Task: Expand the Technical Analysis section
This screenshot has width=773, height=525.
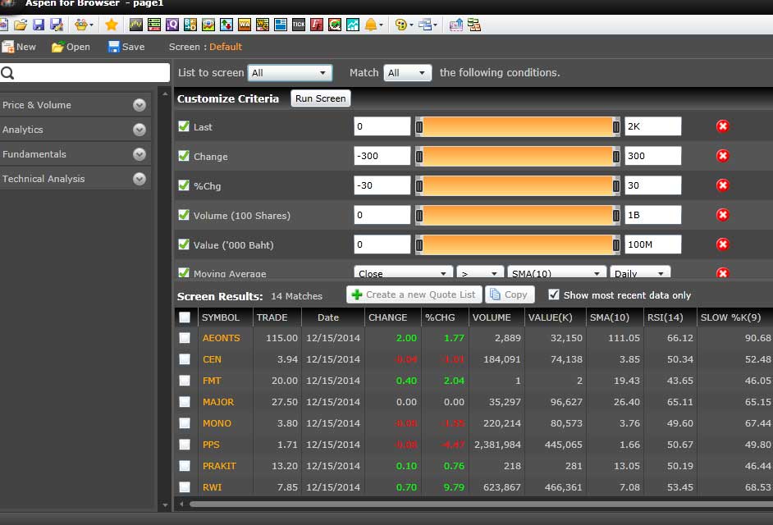Action: [140, 179]
